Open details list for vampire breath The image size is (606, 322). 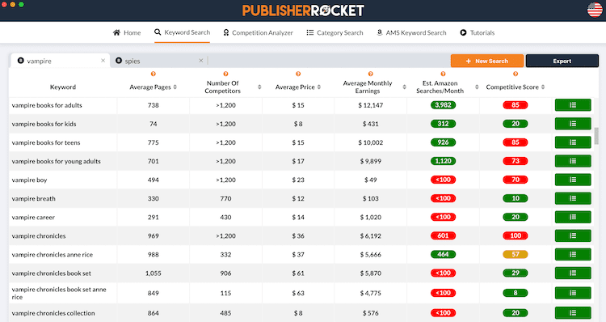[573, 198]
